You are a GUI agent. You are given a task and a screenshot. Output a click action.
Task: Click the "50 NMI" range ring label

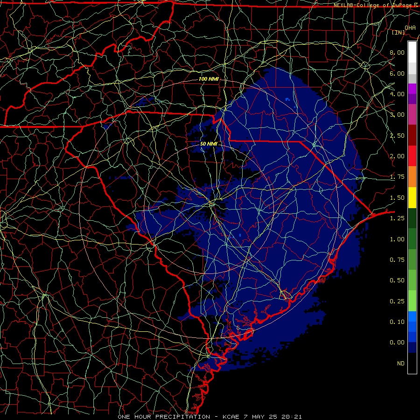(209, 144)
